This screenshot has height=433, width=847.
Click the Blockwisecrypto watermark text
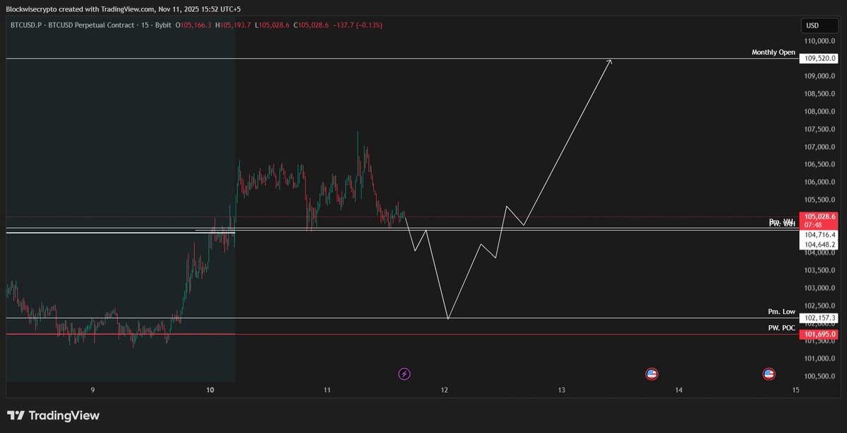[x=32, y=10]
